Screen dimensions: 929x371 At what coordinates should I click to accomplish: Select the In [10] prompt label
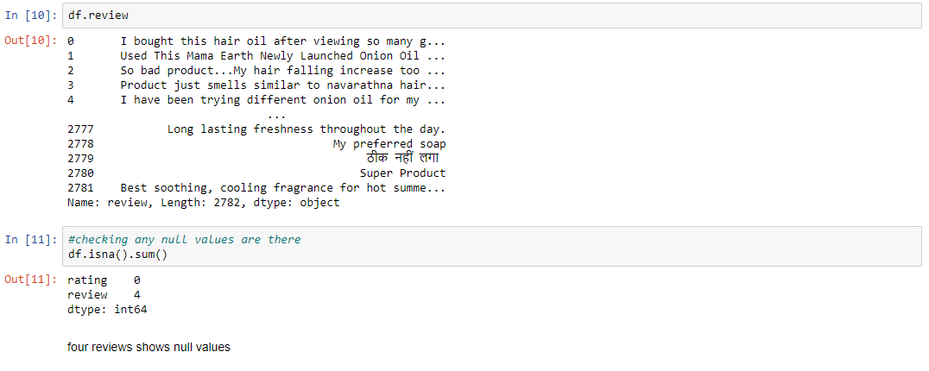[31, 16]
